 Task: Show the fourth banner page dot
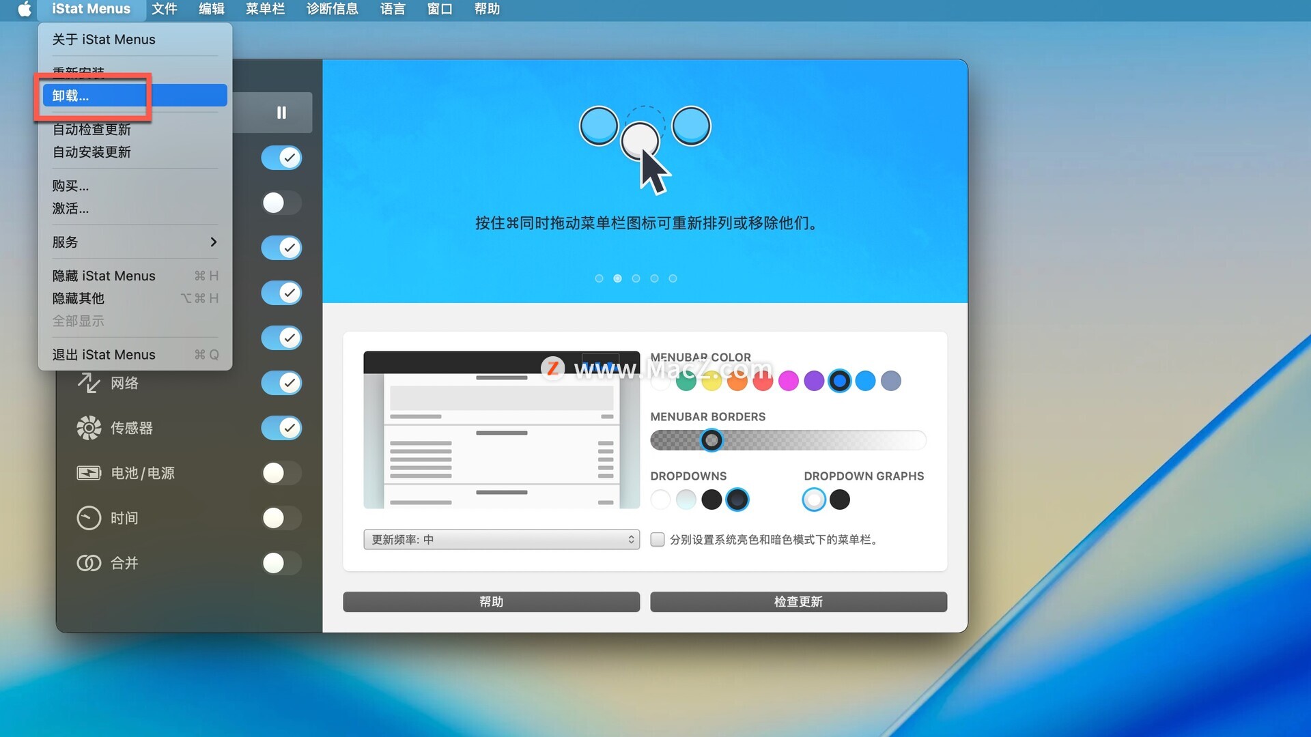coord(654,278)
